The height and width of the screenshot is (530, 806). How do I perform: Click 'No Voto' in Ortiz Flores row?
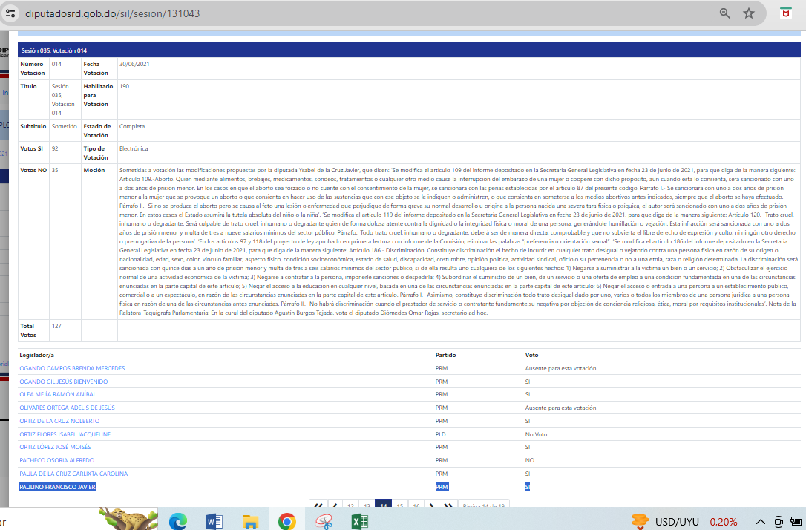click(x=536, y=434)
